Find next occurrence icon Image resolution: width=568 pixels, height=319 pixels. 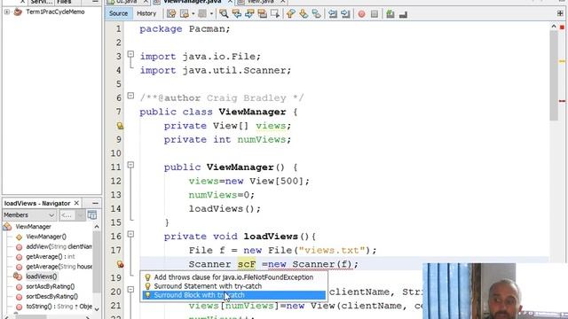(x=249, y=14)
